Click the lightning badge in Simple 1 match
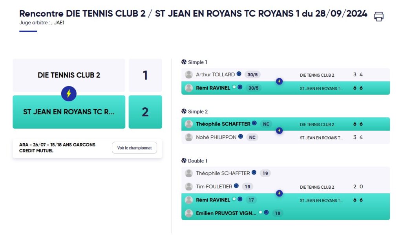The height and width of the screenshot is (238, 402). click(279, 81)
